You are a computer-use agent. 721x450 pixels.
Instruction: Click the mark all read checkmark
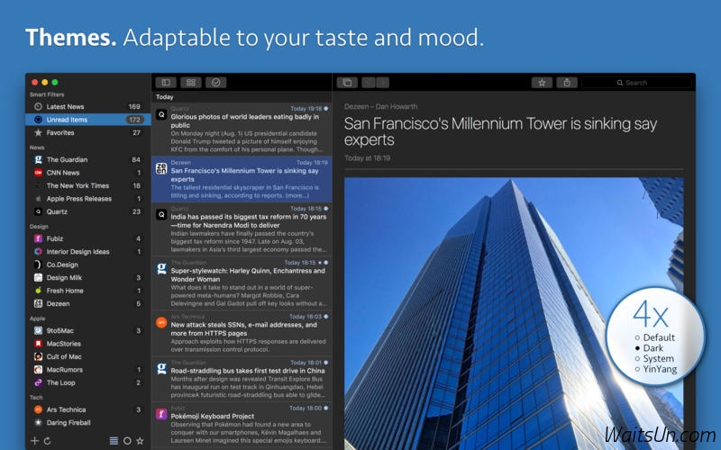[215, 83]
